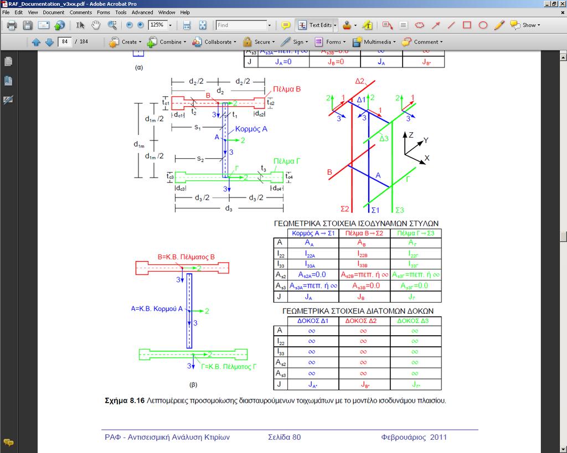The height and width of the screenshot is (453, 567).
Task: Expand the Stamp tool dropdown arrow
Action: pyautogui.click(x=355, y=25)
